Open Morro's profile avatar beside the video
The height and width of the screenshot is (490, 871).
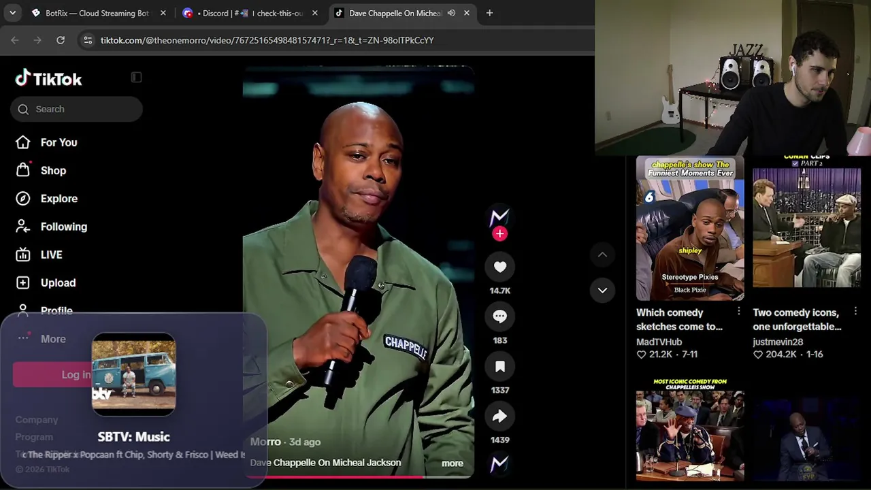pyautogui.click(x=499, y=217)
